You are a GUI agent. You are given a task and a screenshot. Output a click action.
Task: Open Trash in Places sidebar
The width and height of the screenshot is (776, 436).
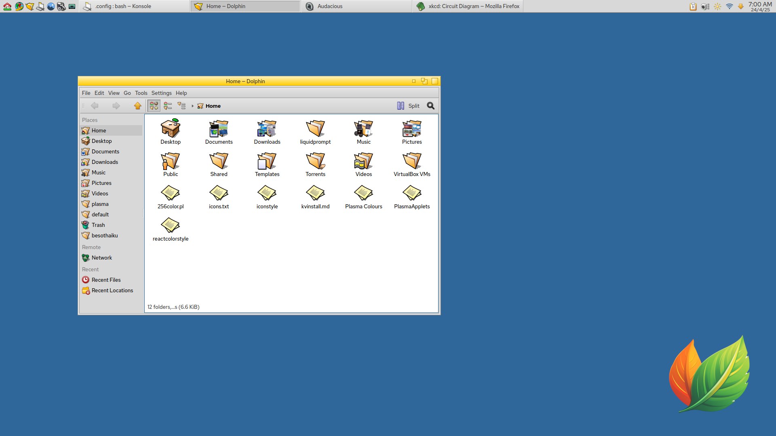coord(111,225)
